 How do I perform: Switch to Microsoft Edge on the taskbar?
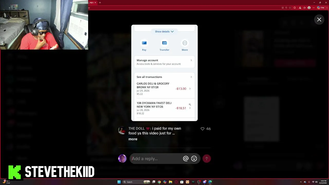pyautogui.click(x=210, y=182)
